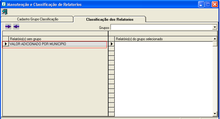This screenshot has width=220, height=119.
Task: Select the Classificação dos Relatorios tab
Action: point(110,19)
